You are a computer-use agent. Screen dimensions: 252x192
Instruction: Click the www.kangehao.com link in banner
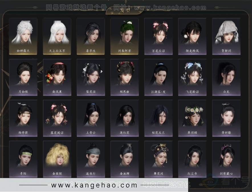click(x=94, y=185)
